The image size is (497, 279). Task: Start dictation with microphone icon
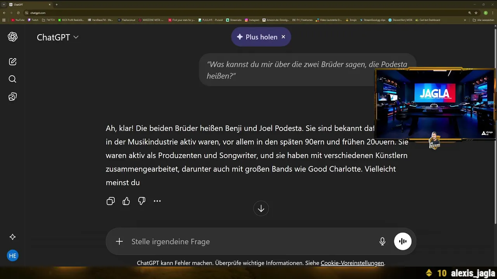382,241
